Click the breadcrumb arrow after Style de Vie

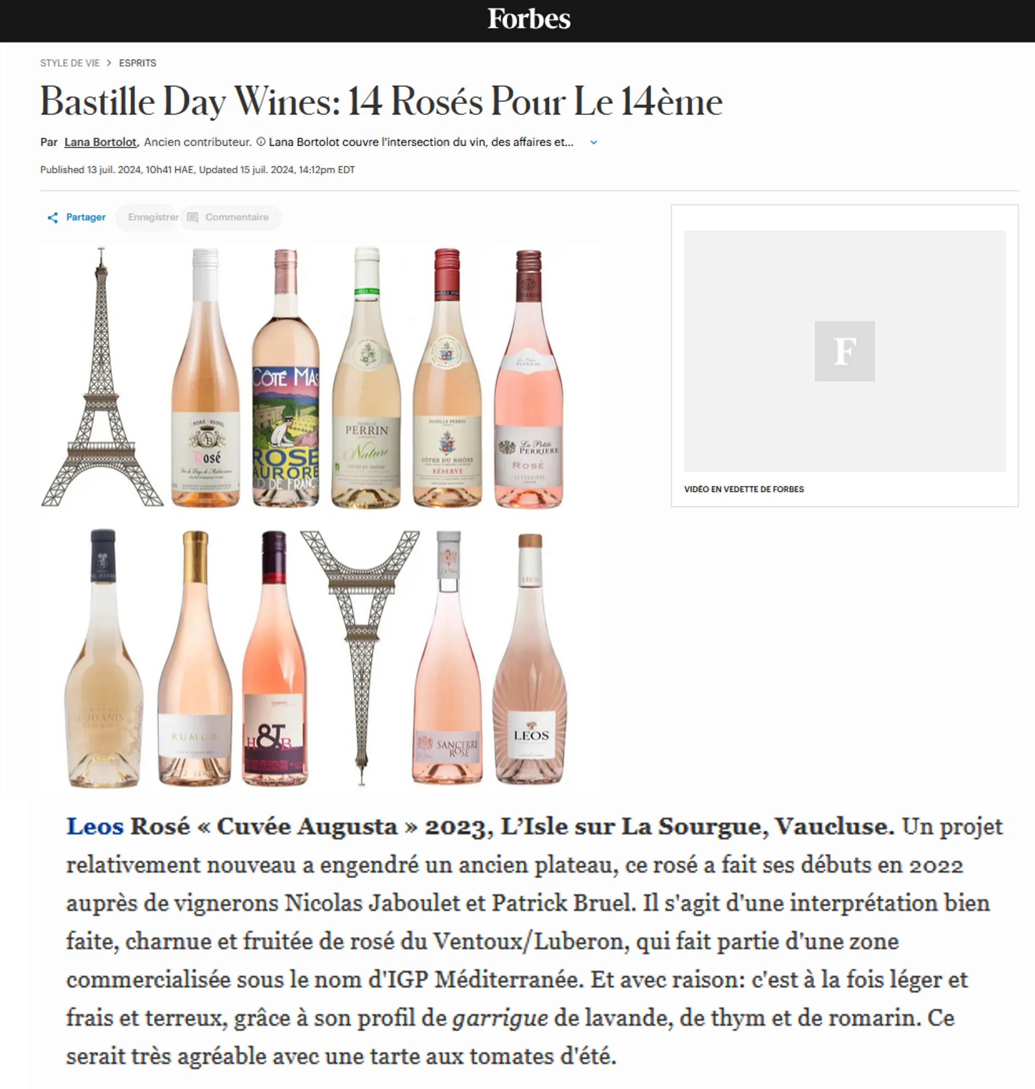point(109,63)
